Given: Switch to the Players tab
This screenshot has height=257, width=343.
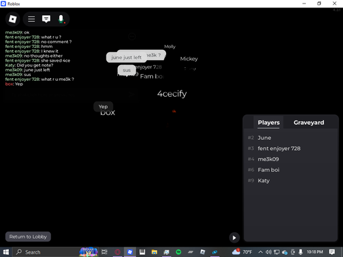Looking at the screenshot, I should 268,123.
